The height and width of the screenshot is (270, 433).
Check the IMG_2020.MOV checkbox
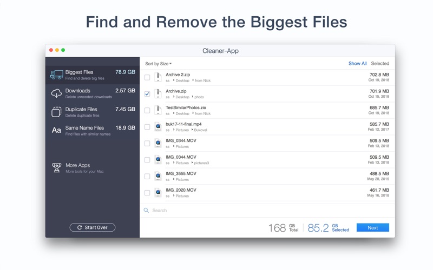pos(147,193)
